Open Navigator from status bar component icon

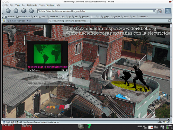click(4, 122)
